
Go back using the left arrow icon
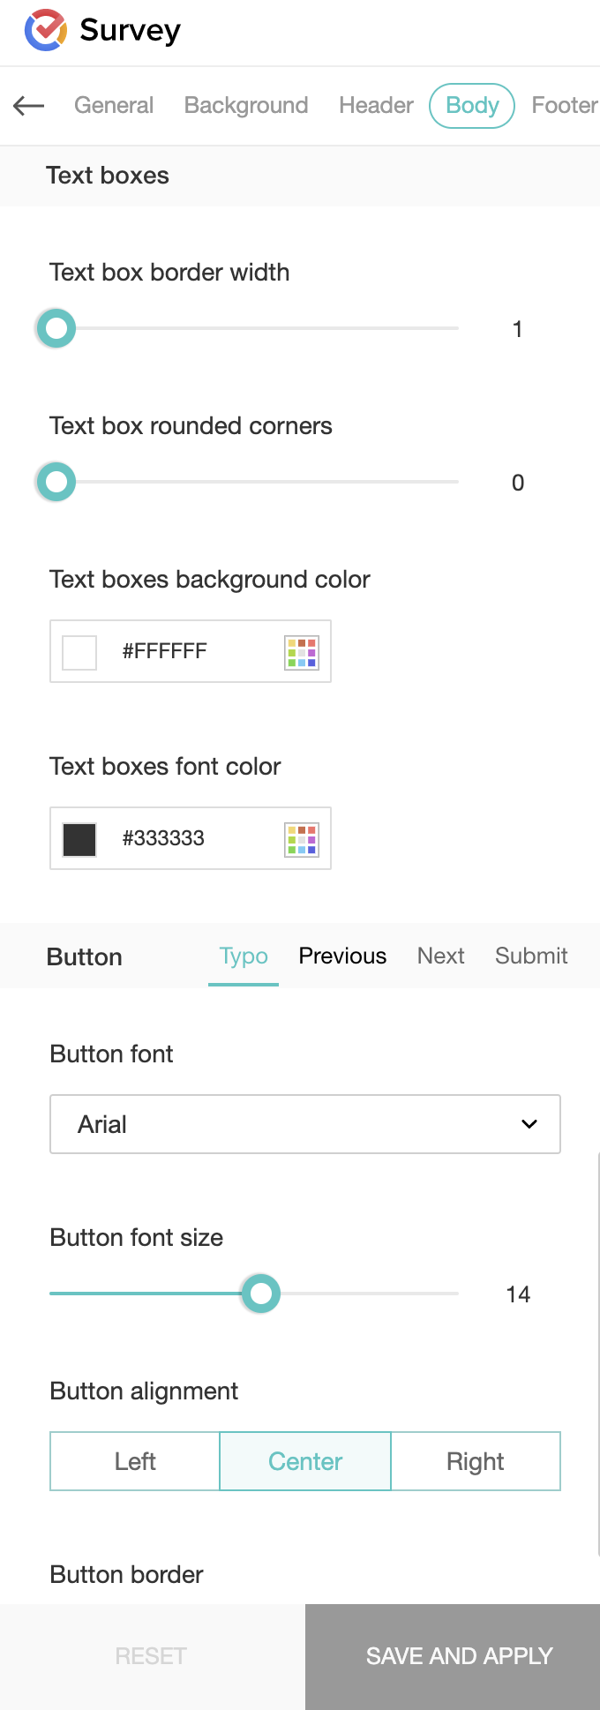point(28,106)
